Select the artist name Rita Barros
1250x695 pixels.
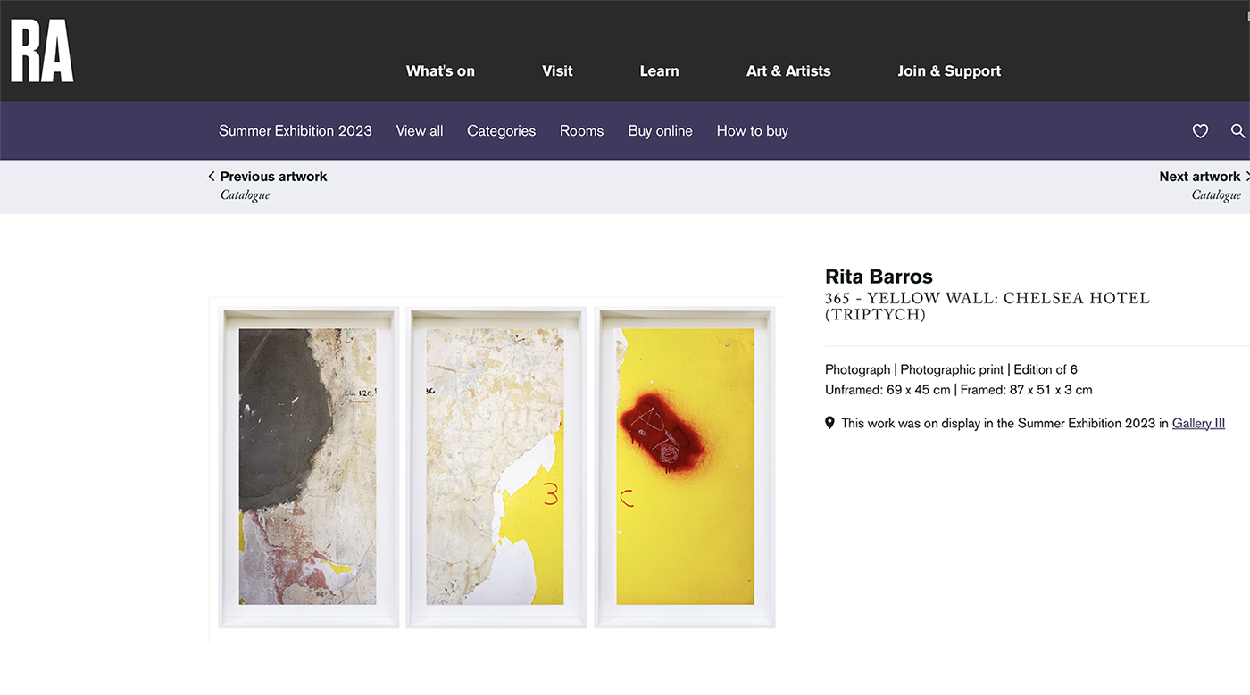click(879, 277)
